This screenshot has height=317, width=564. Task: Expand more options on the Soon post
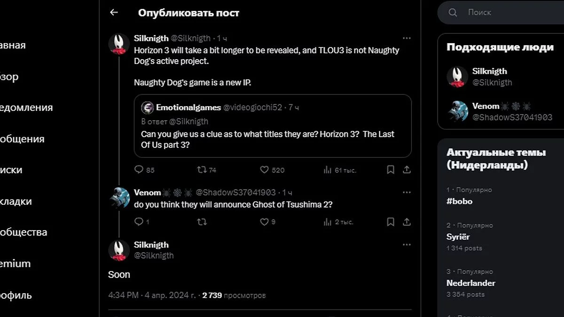pos(407,245)
